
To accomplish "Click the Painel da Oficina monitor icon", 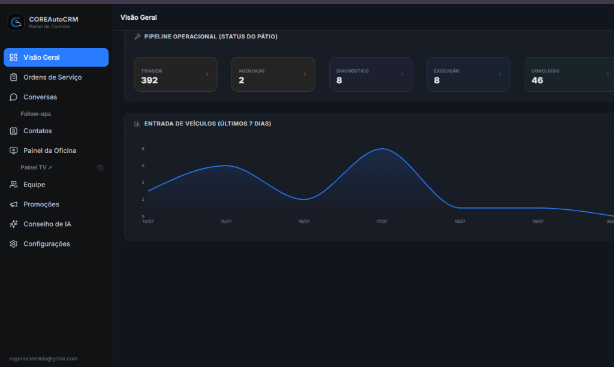I will (14, 151).
